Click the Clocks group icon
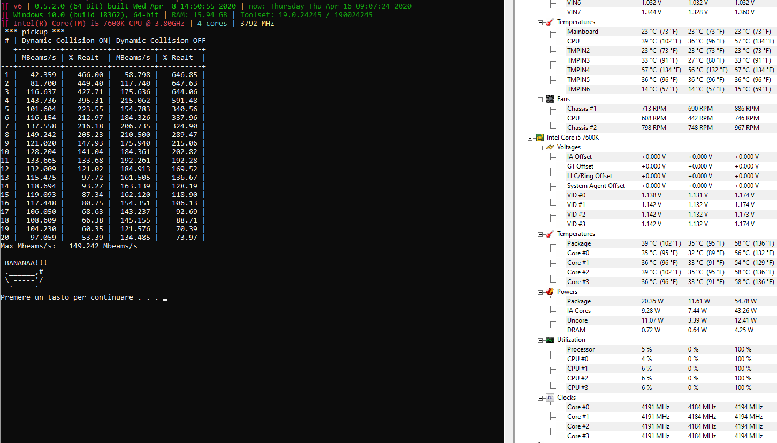Viewport: 777px width, 443px height. point(550,398)
